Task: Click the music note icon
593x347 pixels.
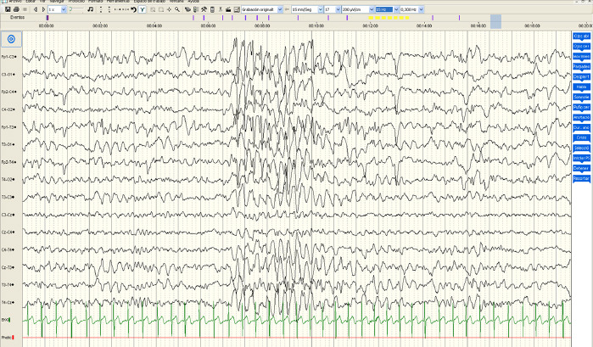Action: [90, 9]
